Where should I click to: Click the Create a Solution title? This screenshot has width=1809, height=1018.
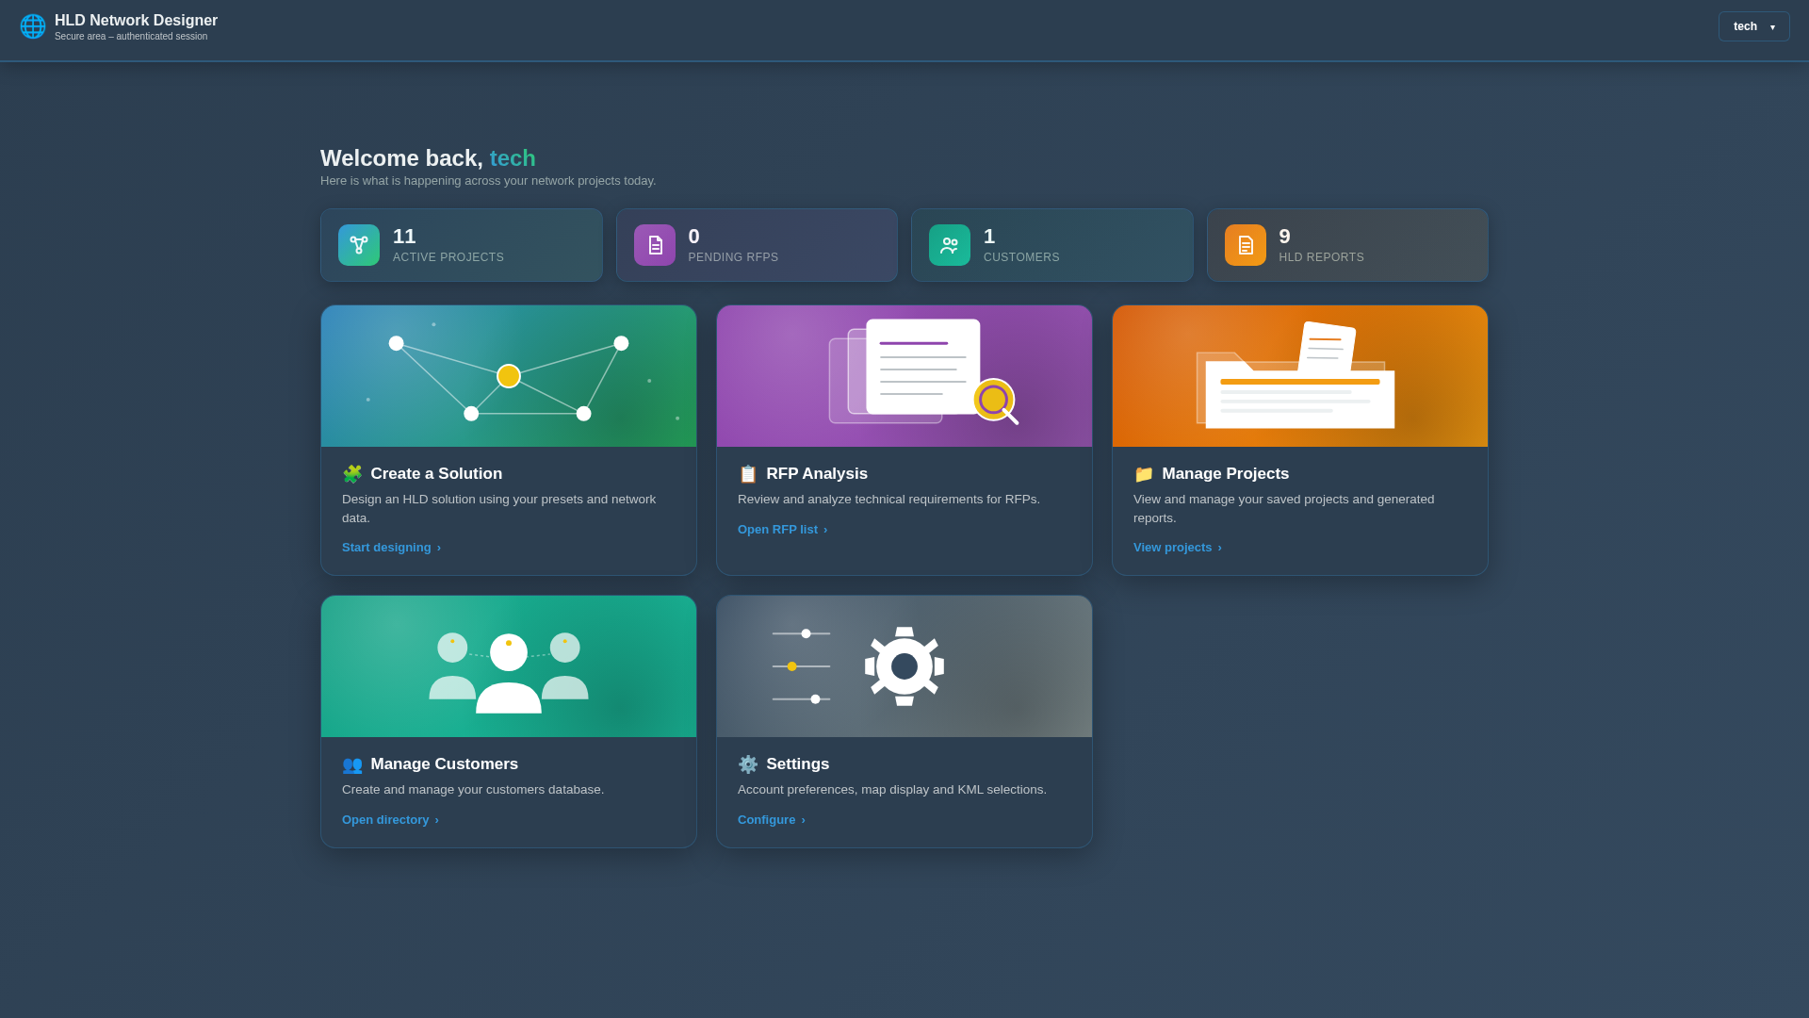[x=436, y=474]
